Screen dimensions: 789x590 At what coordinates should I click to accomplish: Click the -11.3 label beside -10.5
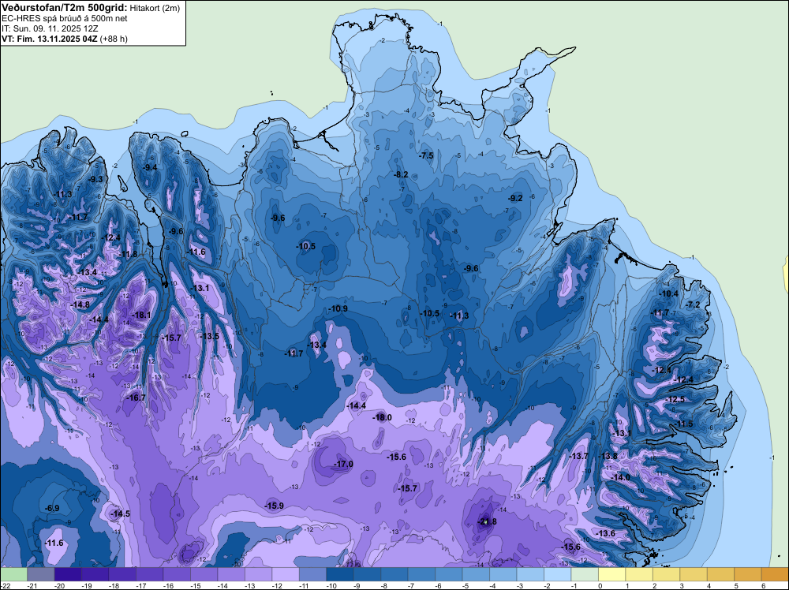[x=459, y=316]
